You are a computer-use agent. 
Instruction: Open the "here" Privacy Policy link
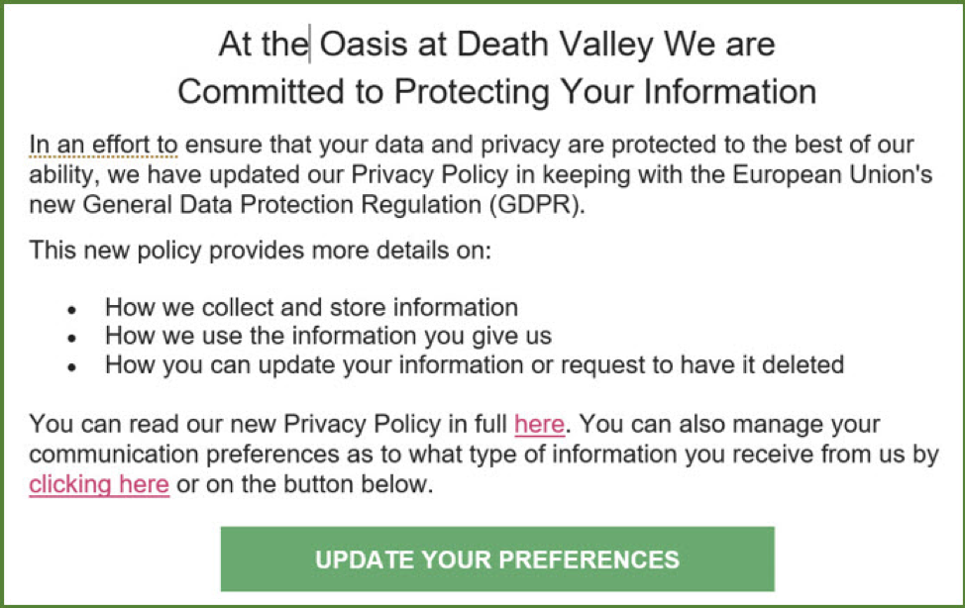(x=539, y=426)
